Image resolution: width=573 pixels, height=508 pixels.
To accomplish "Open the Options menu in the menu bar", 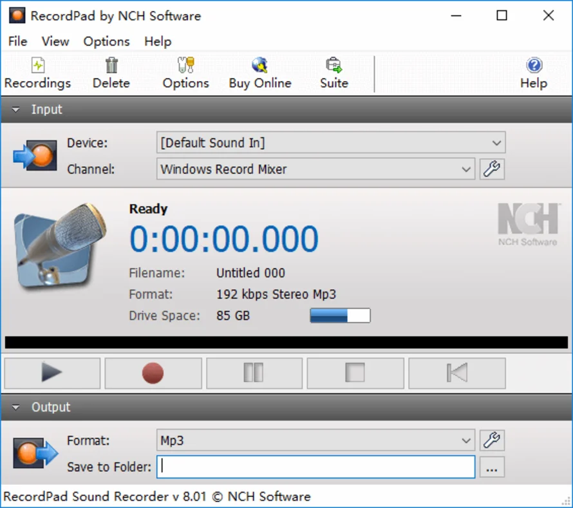I will (106, 41).
